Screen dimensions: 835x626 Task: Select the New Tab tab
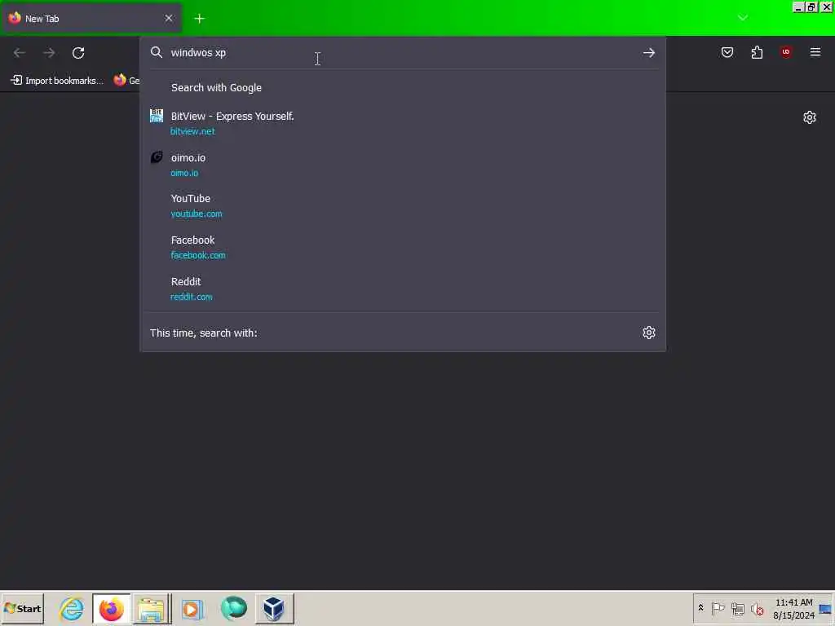pyautogui.click(x=92, y=19)
